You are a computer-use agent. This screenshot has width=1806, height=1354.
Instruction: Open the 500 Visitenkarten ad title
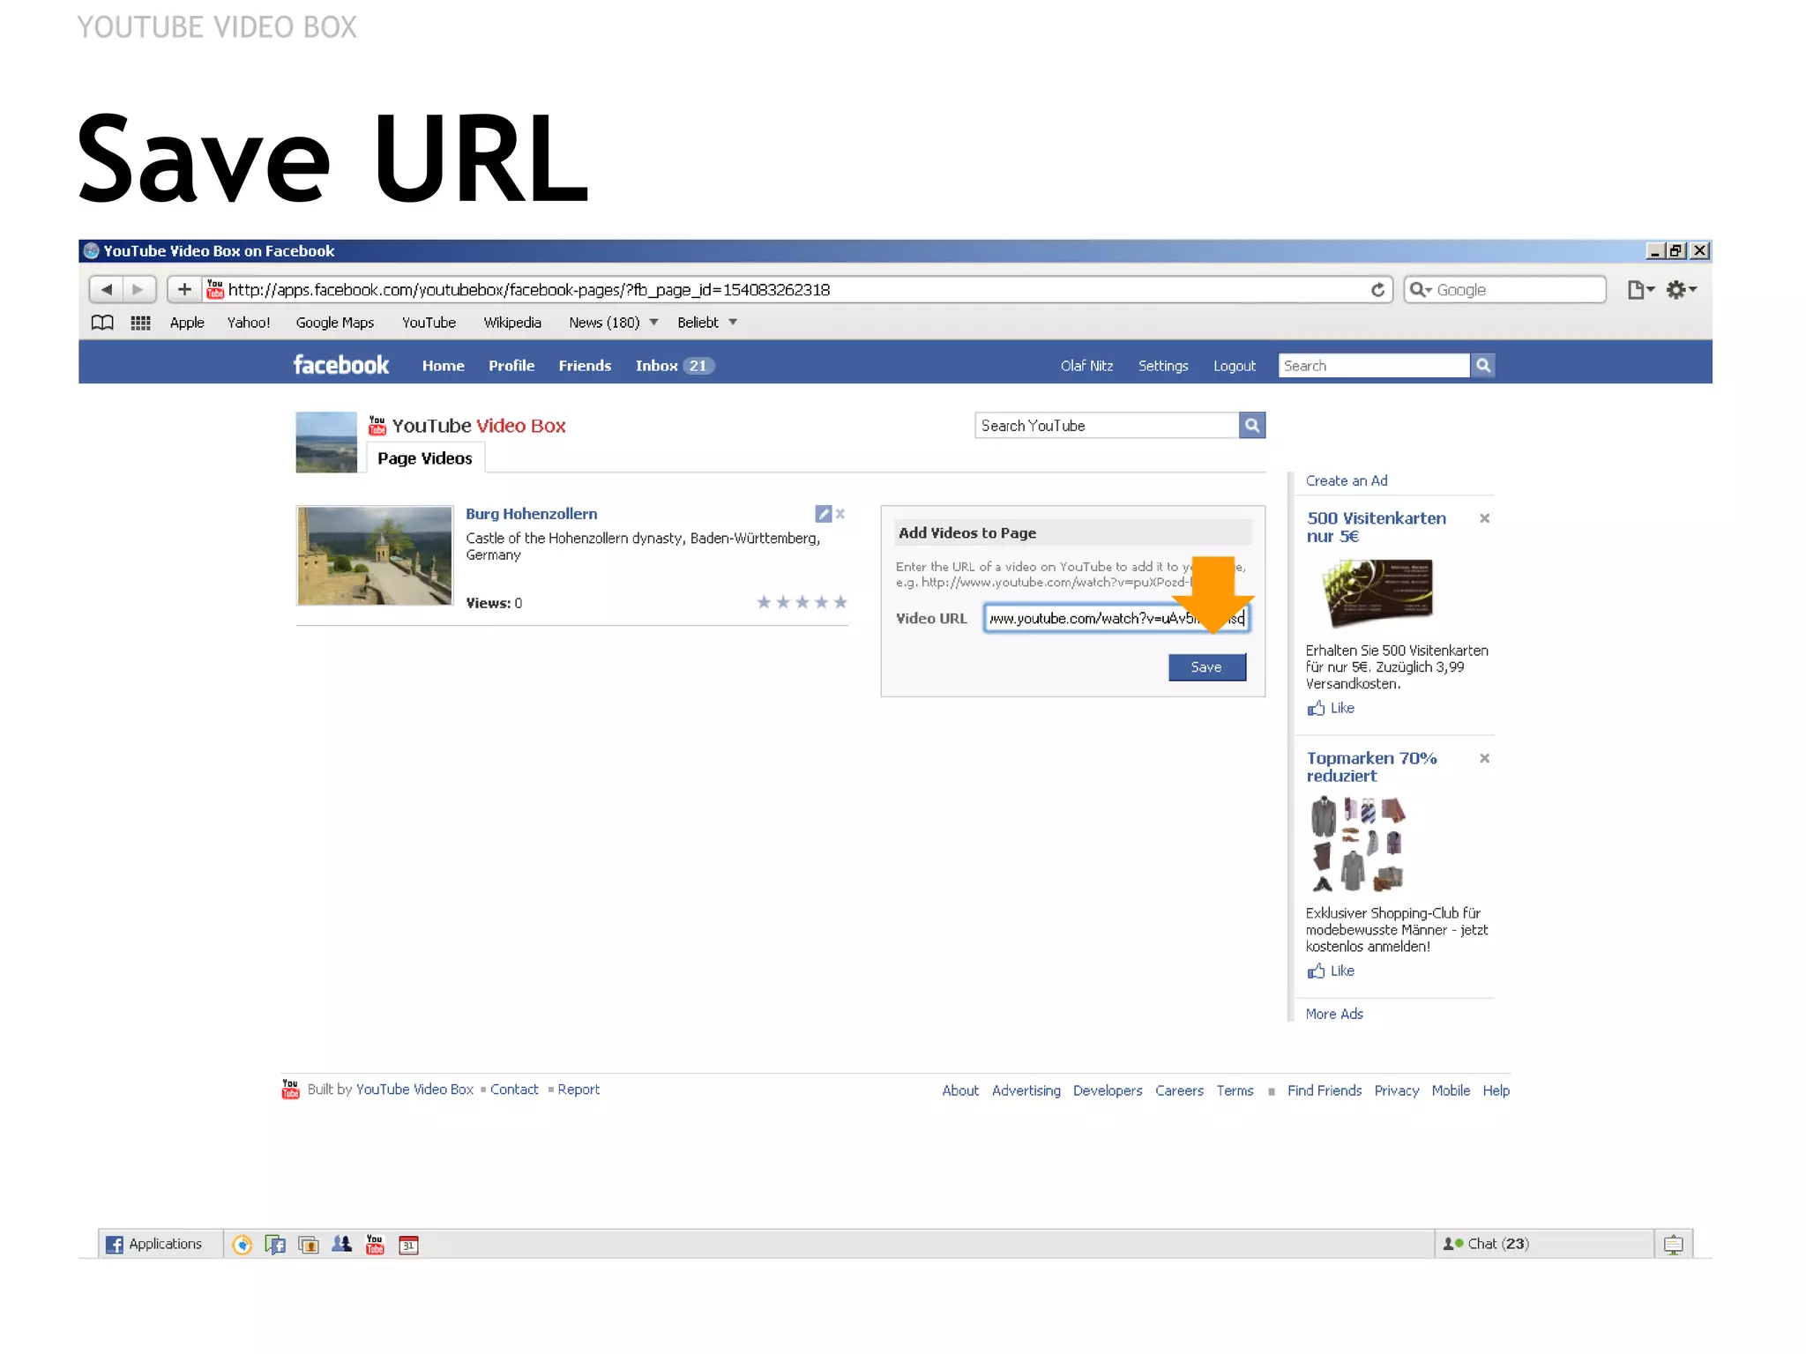click(x=1376, y=527)
